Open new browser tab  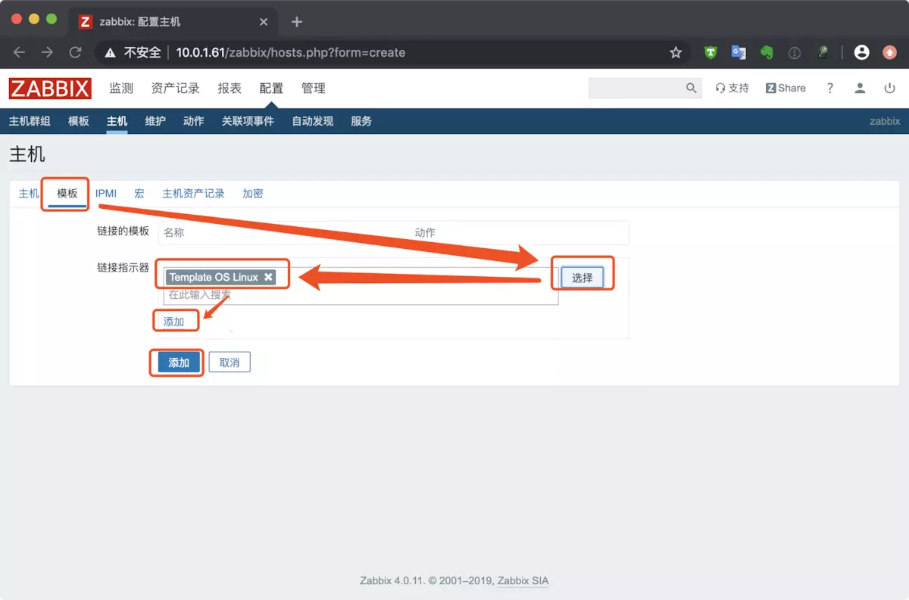coord(297,22)
